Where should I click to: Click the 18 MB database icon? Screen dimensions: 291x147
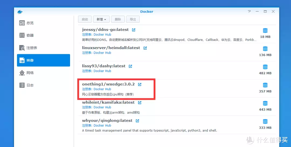(265, 31)
